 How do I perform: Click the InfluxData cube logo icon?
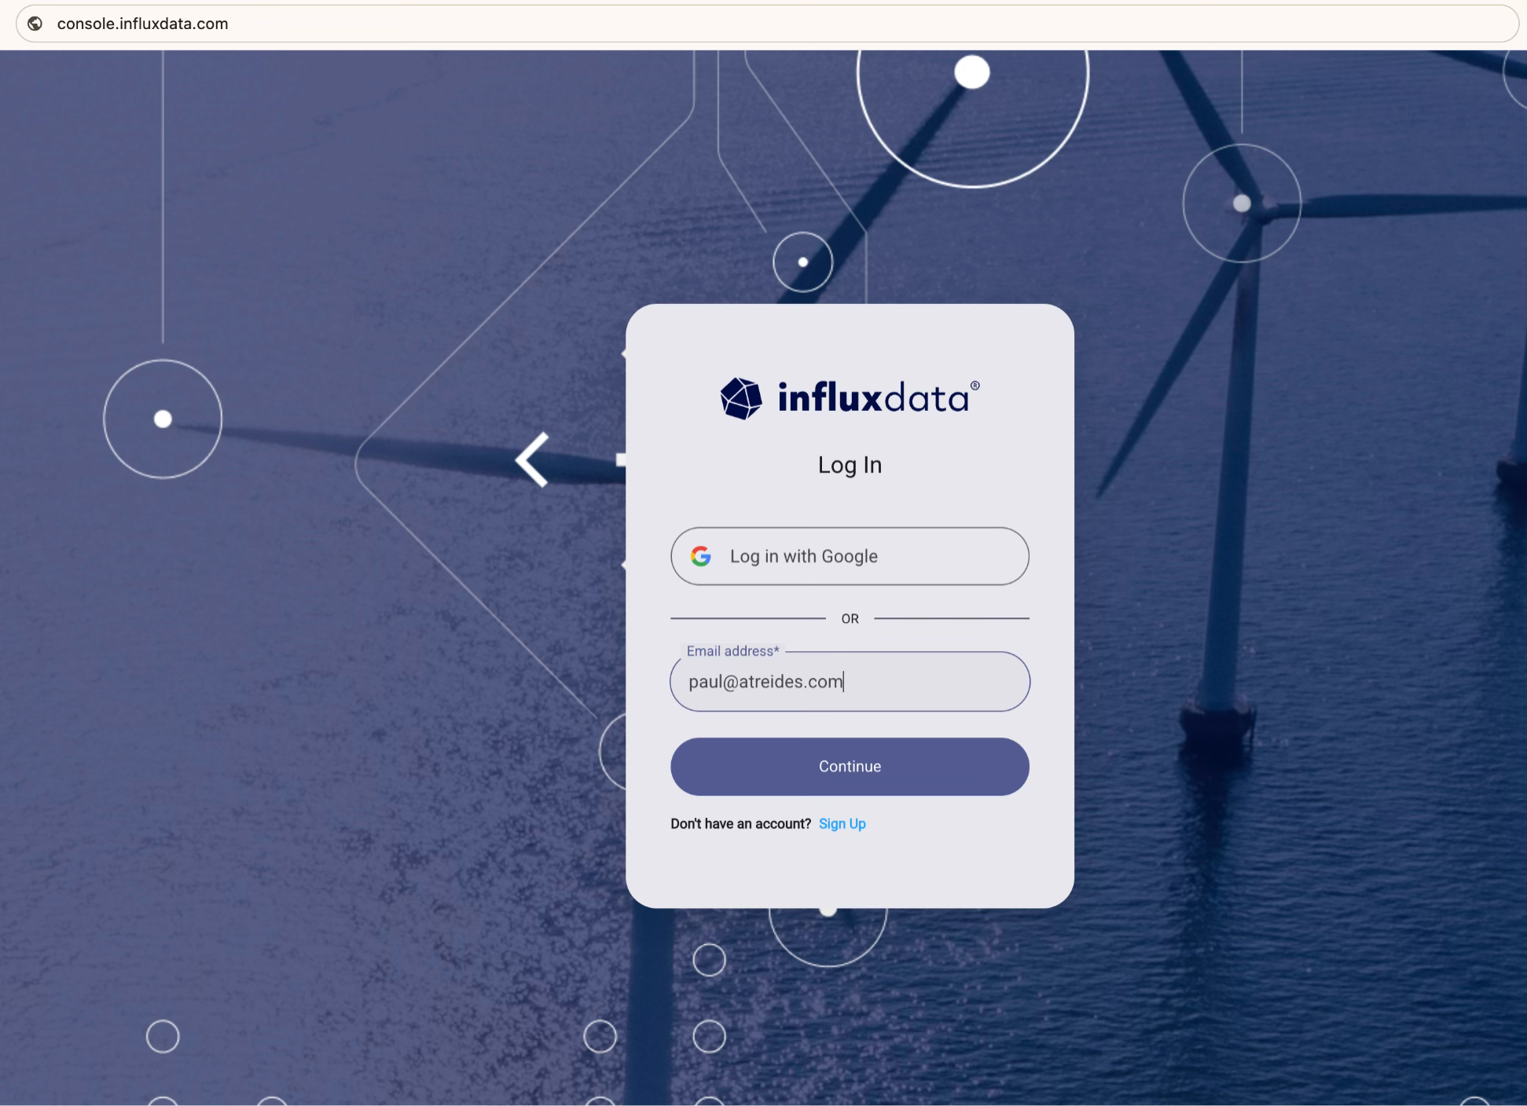point(741,398)
